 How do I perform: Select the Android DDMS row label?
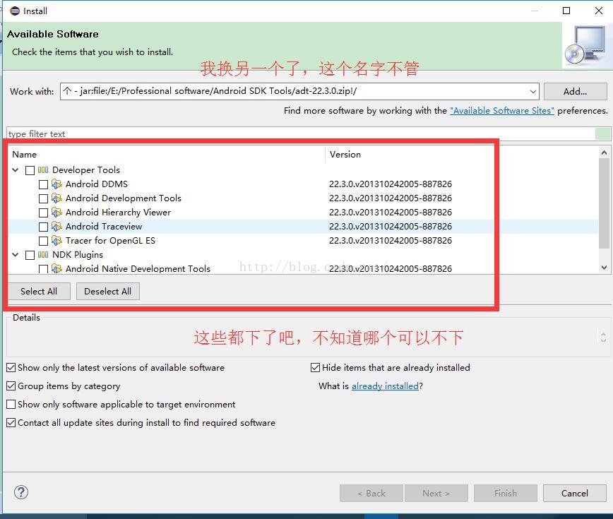pyautogui.click(x=97, y=184)
